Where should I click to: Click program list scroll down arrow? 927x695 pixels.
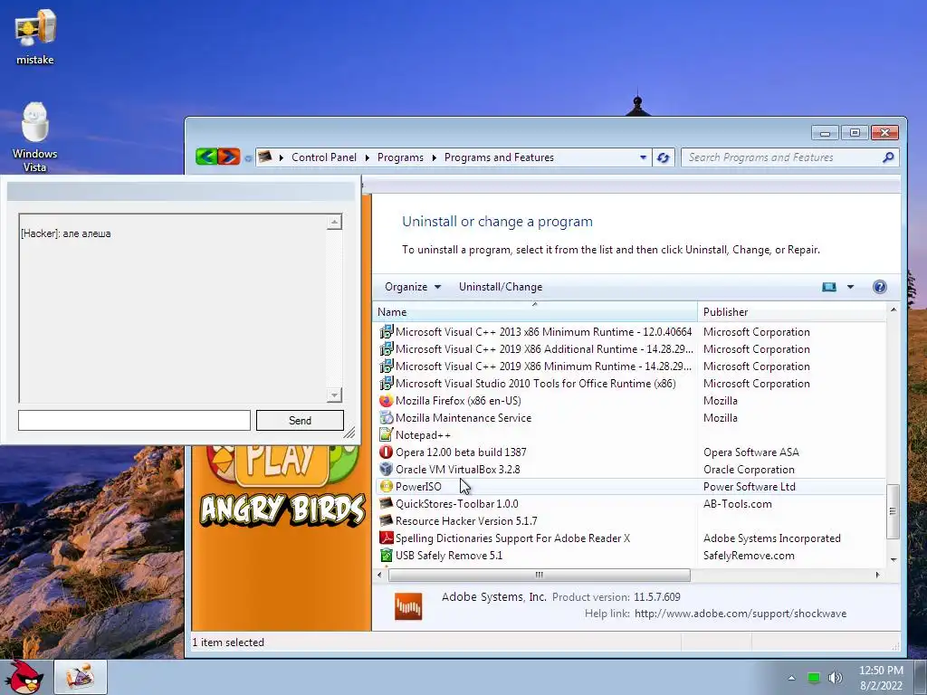pos(893,559)
